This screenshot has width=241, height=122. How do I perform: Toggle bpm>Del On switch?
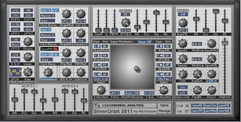click(x=182, y=87)
